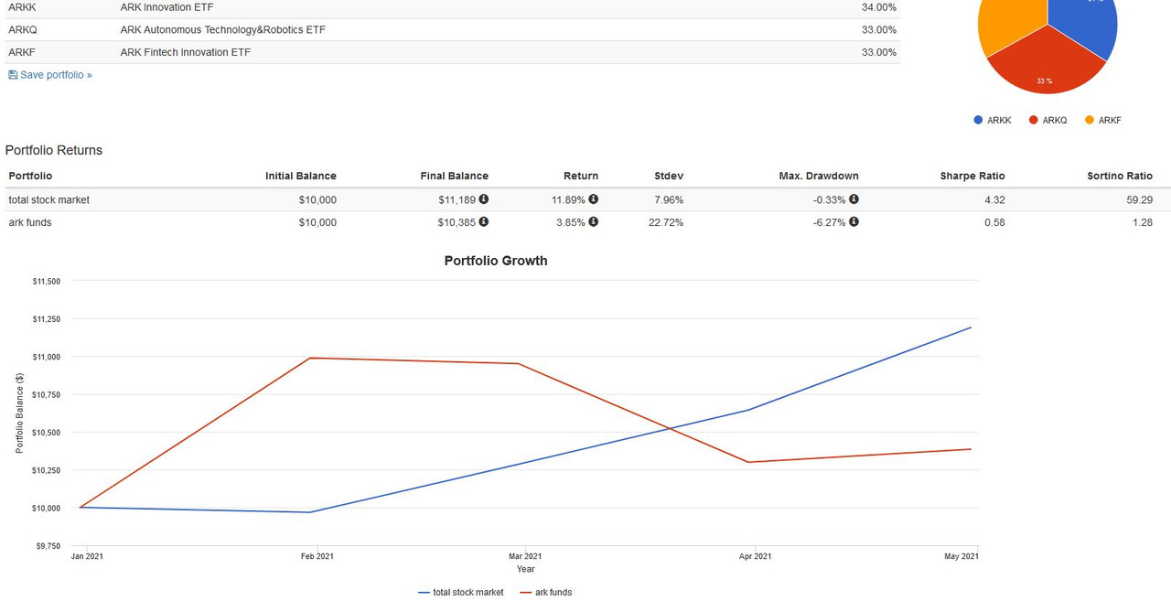Click the Portfolio Balance ($) axis title

pyautogui.click(x=20, y=413)
